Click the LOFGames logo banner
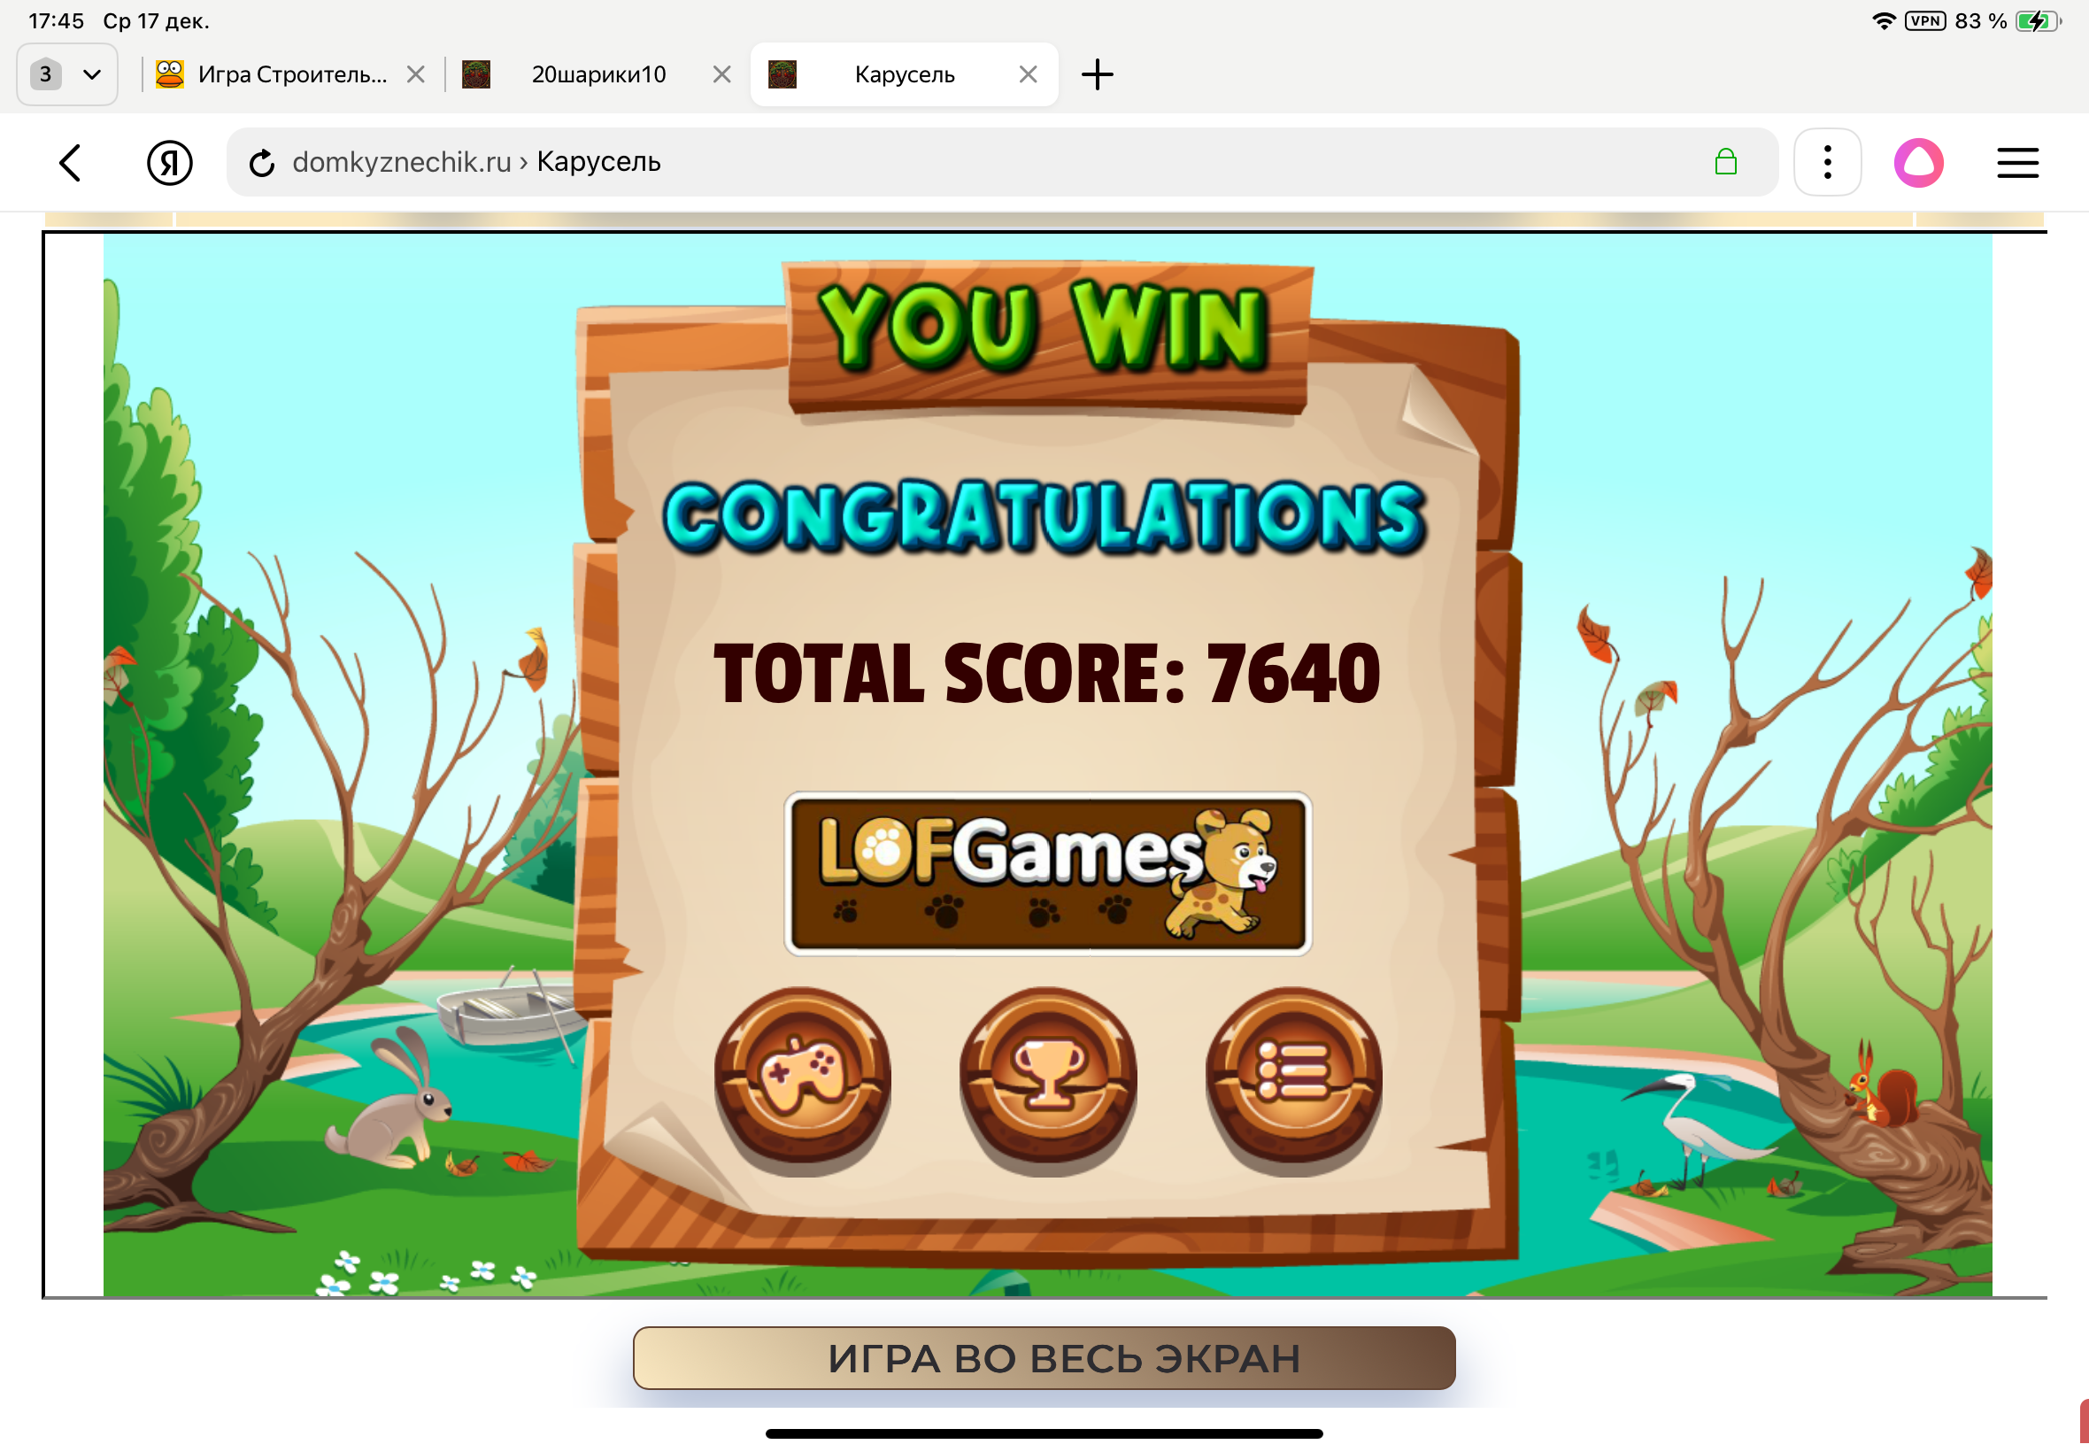 pyautogui.click(x=1048, y=872)
